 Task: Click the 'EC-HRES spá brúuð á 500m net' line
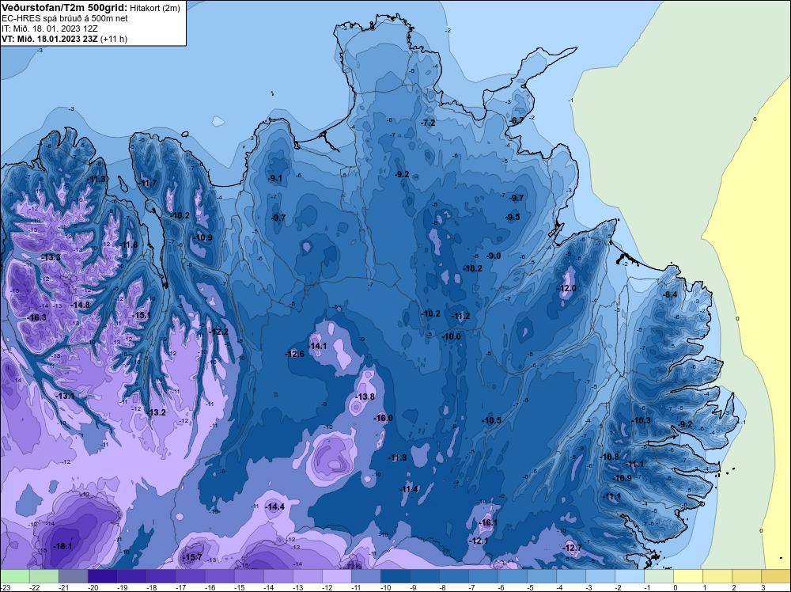point(65,18)
